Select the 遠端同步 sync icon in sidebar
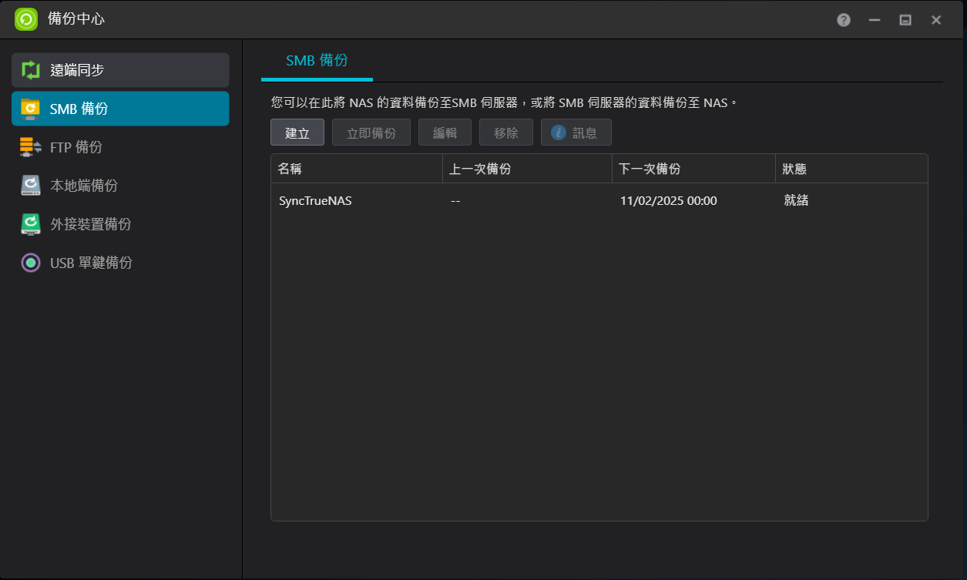 [x=31, y=70]
